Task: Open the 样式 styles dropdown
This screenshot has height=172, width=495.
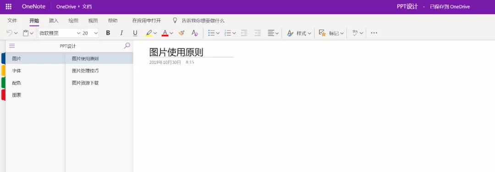Action: pos(299,33)
